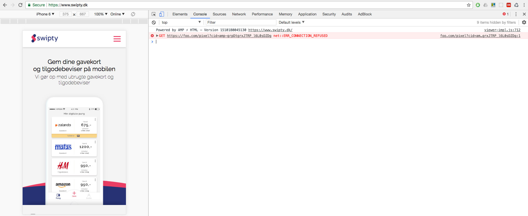Click the green power extension icon

(478, 5)
